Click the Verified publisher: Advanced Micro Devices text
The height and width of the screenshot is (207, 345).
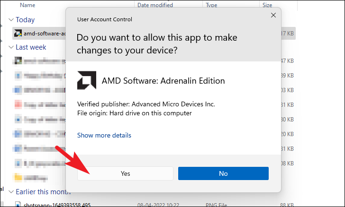coord(146,104)
